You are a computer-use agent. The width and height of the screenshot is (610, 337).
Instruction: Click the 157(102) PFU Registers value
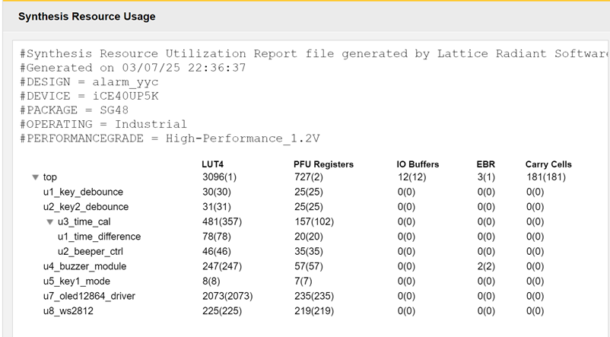314,222
